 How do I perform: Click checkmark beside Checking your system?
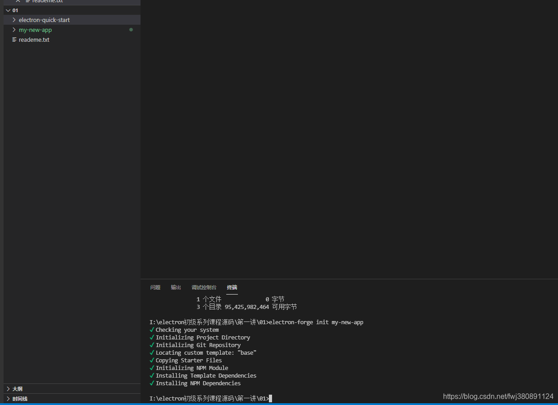[x=152, y=330]
